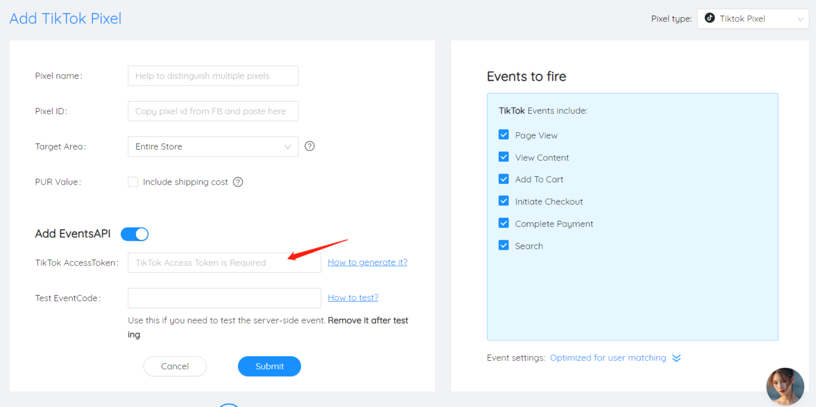The height and width of the screenshot is (407, 816).
Task: Click the help icon beside Target Area
Action: tap(310, 146)
